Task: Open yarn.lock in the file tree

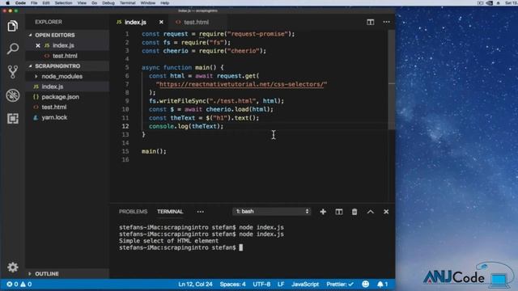Action: click(67, 117)
